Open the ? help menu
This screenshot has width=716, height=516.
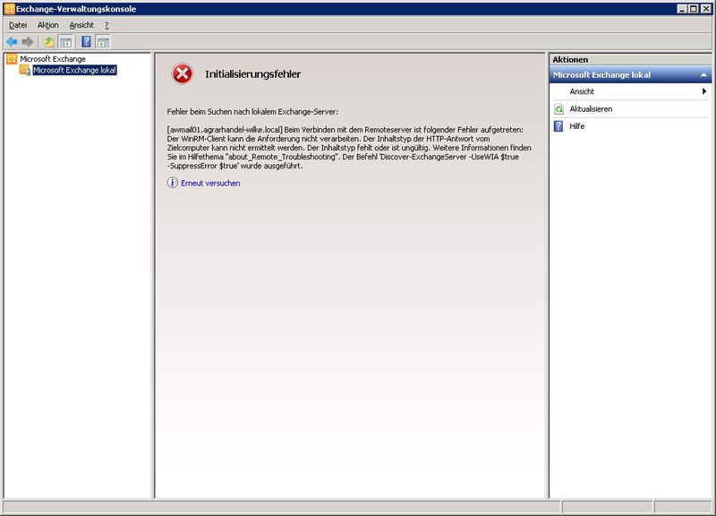(107, 25)
